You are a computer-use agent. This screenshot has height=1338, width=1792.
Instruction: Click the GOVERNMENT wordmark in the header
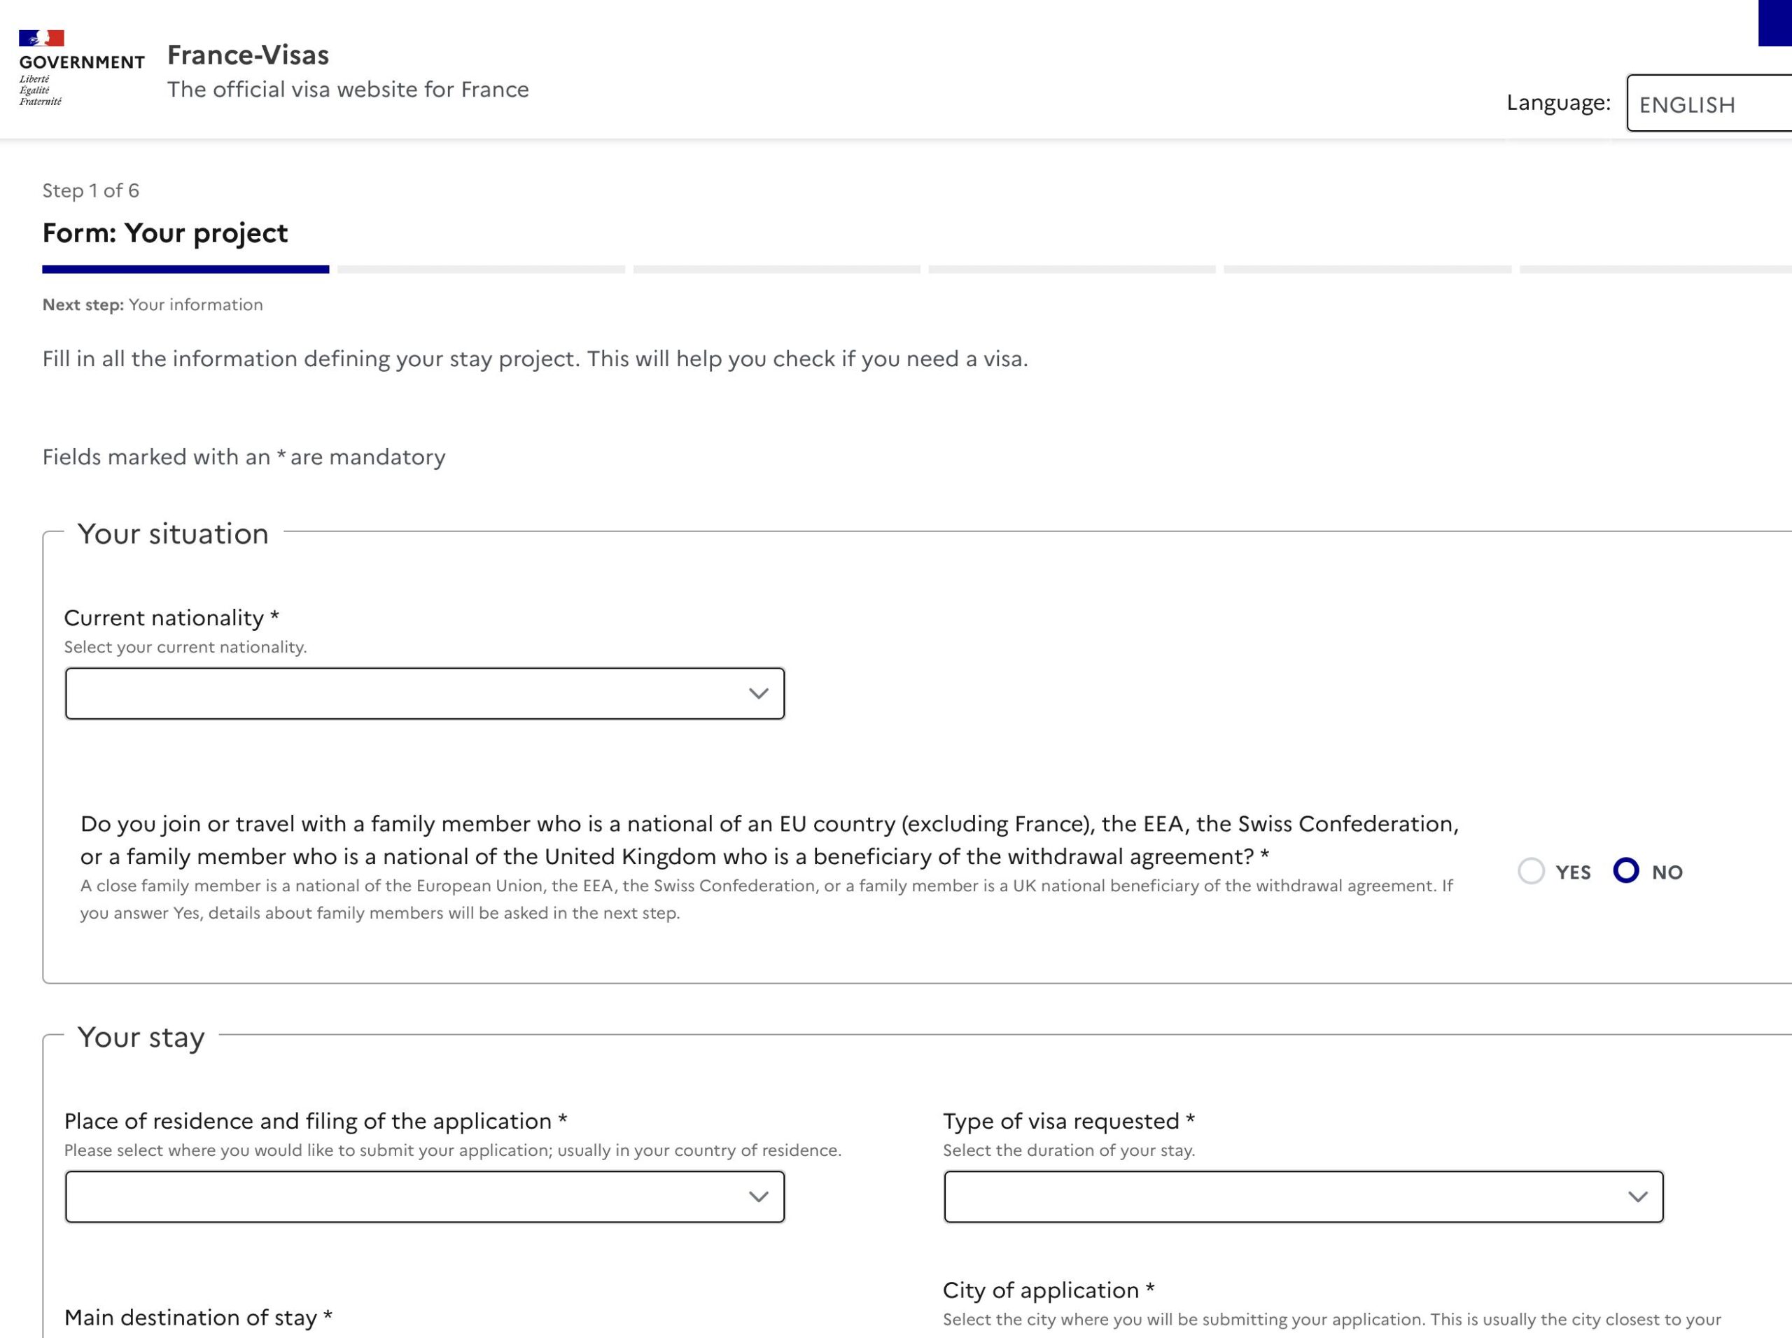click(80, 62)
